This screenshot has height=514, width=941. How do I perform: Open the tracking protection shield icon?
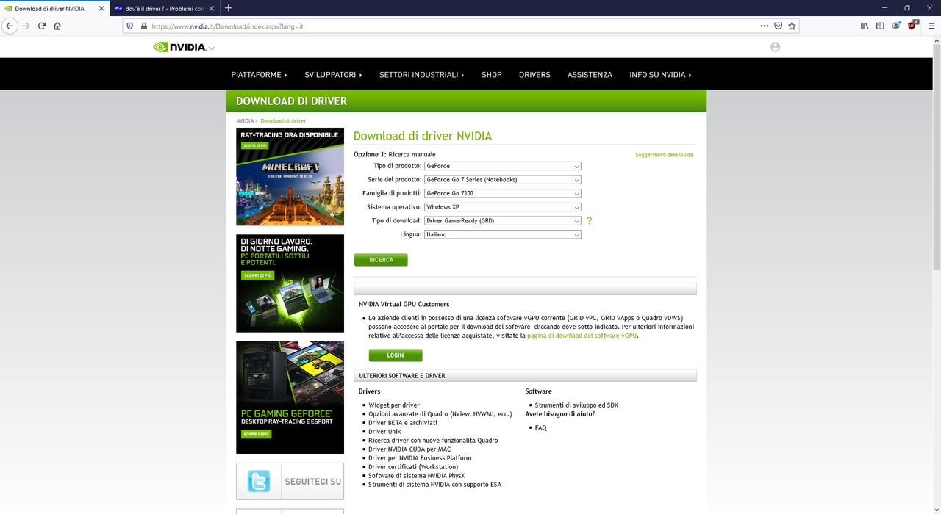click(130, 26)
